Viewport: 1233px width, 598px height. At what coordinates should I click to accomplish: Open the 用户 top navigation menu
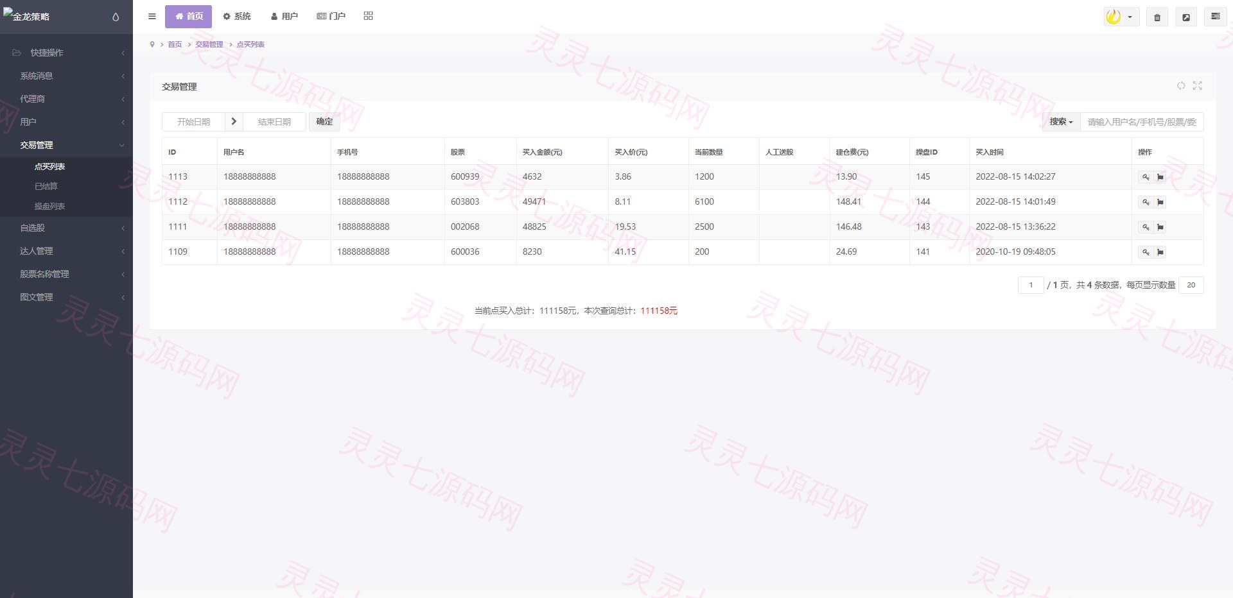[284, 17]
